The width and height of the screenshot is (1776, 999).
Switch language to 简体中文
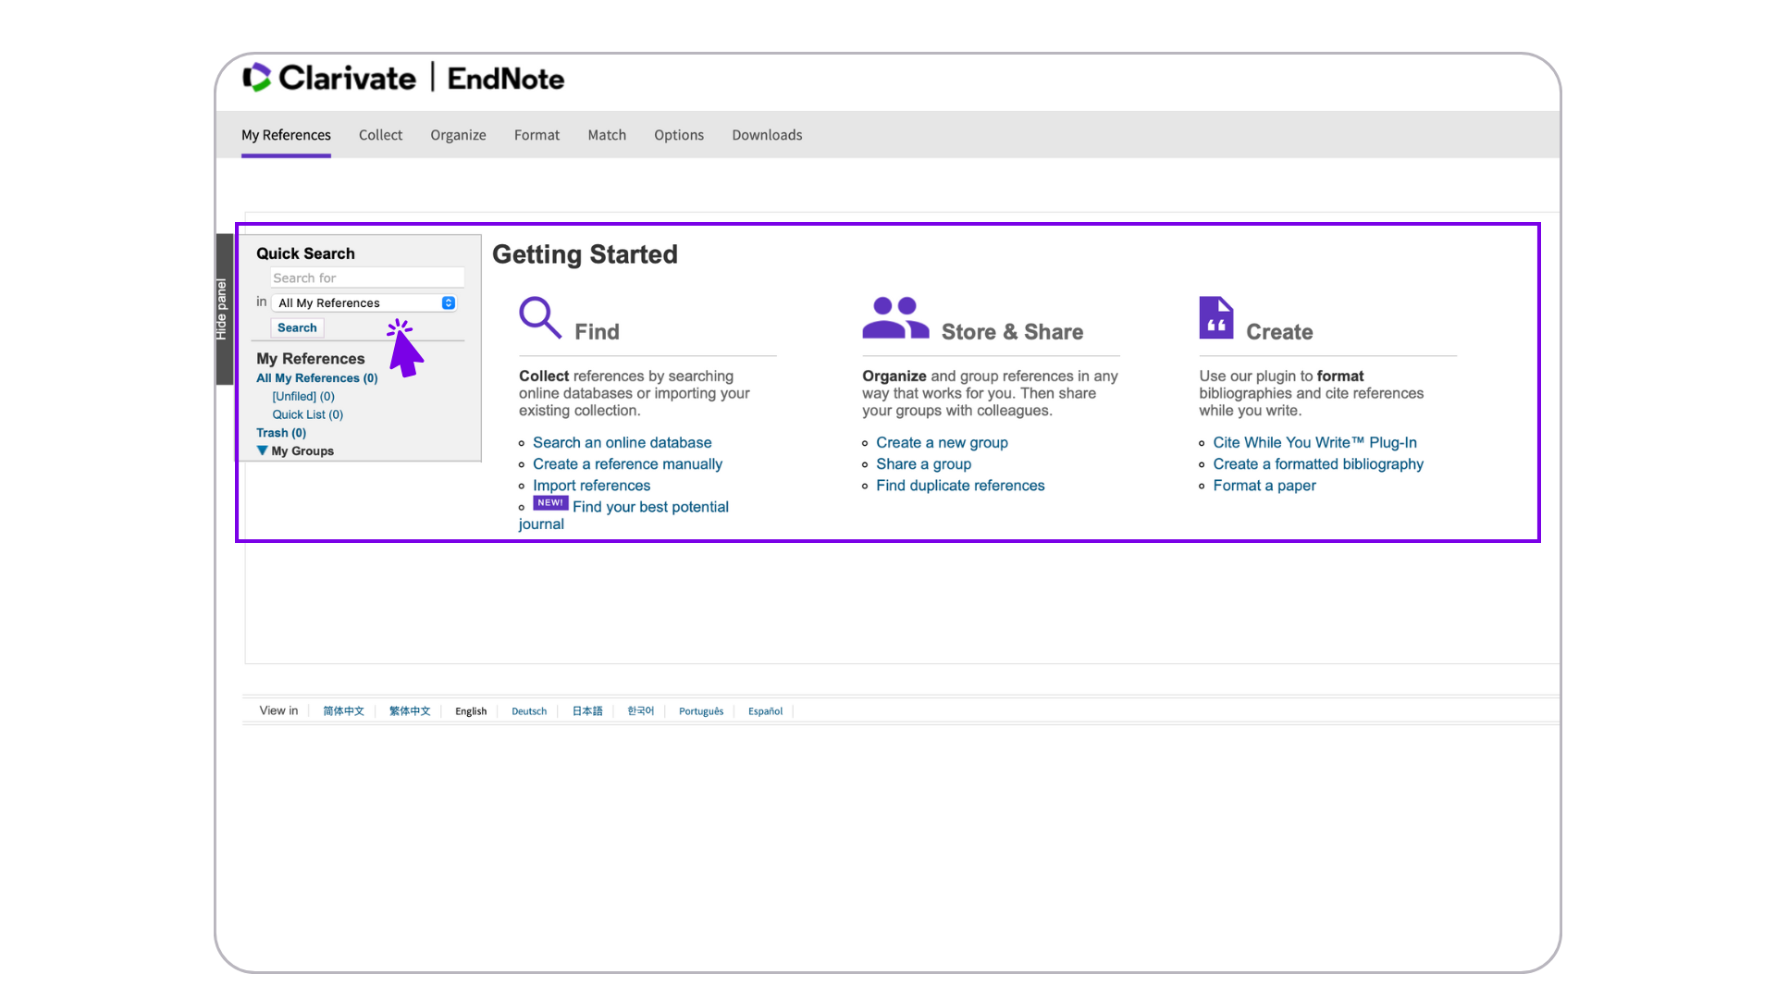coord(343,711)
